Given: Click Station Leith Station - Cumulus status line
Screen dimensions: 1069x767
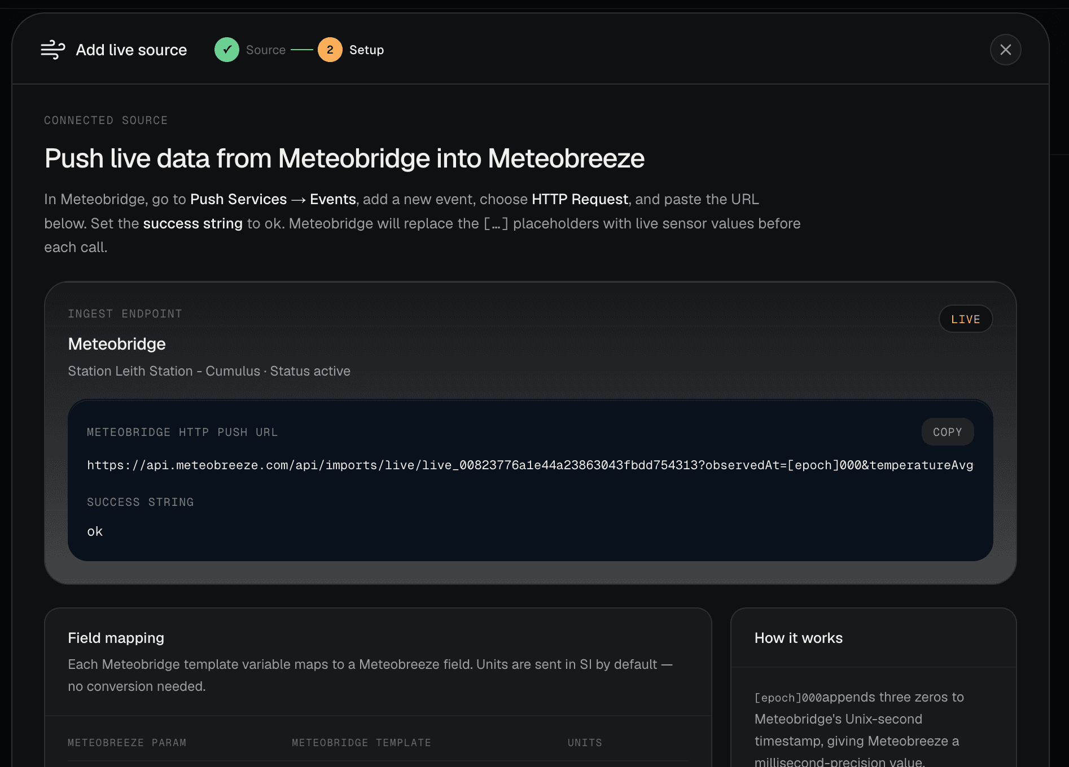Looking at the screenshot, I should coord(209,371).
